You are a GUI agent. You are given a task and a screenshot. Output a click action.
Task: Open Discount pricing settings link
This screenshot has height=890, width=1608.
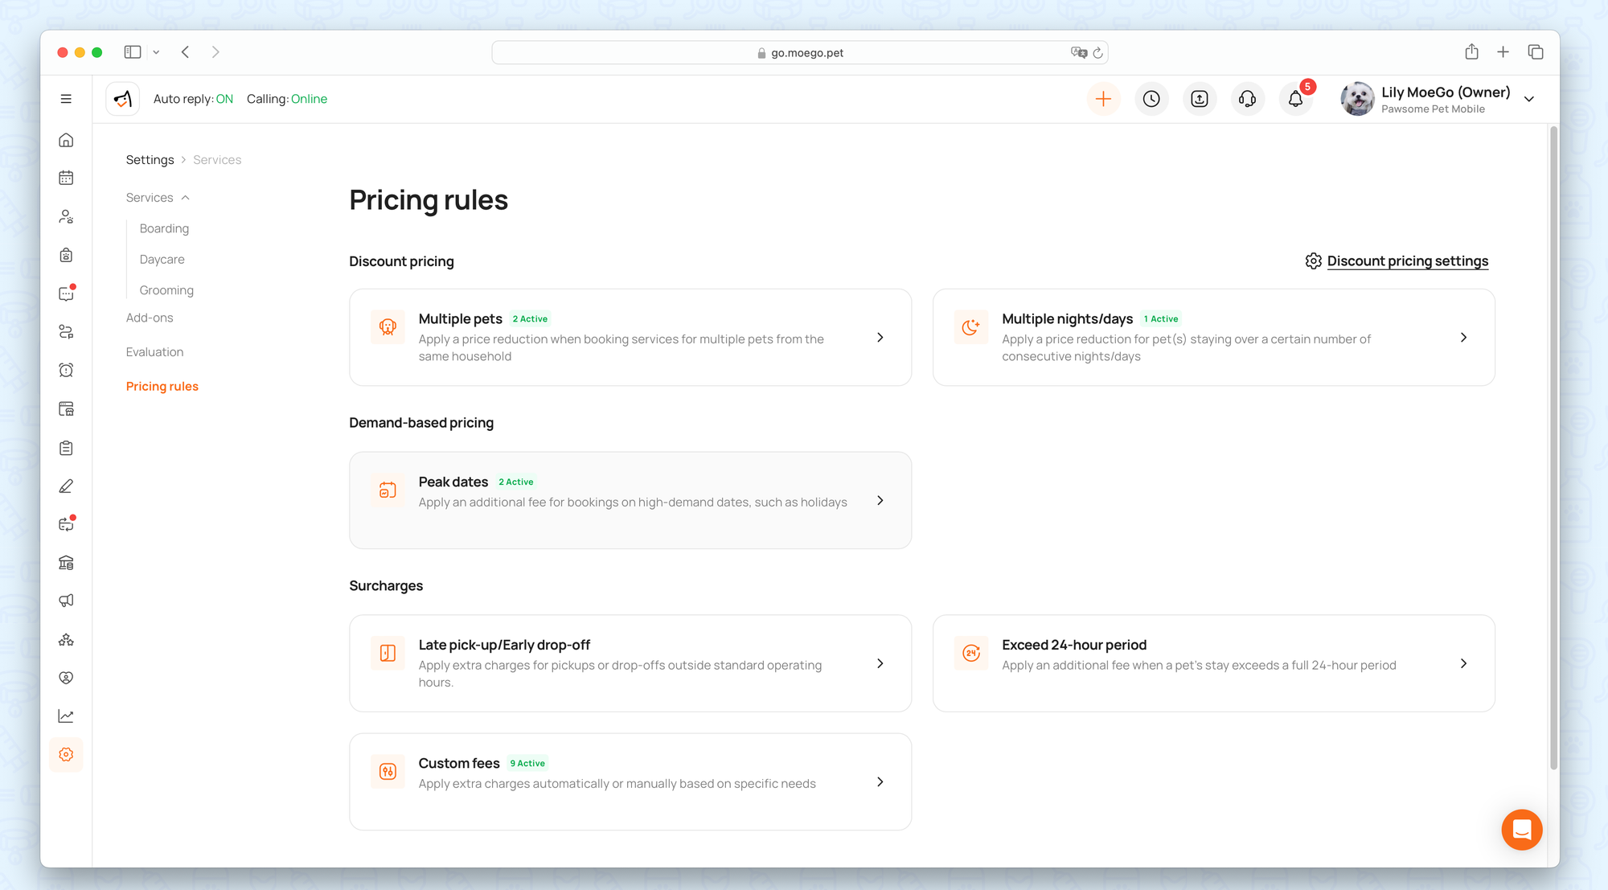pyautogui.click(x=1406, y=261)
